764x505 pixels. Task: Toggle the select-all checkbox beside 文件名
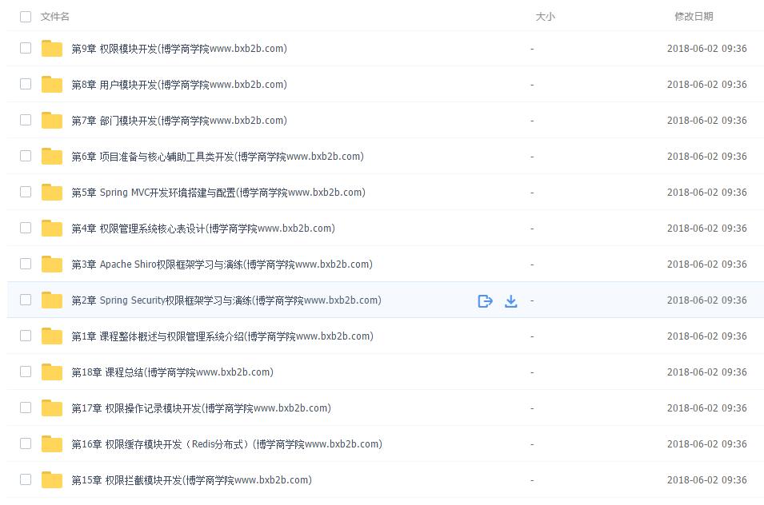26,17
